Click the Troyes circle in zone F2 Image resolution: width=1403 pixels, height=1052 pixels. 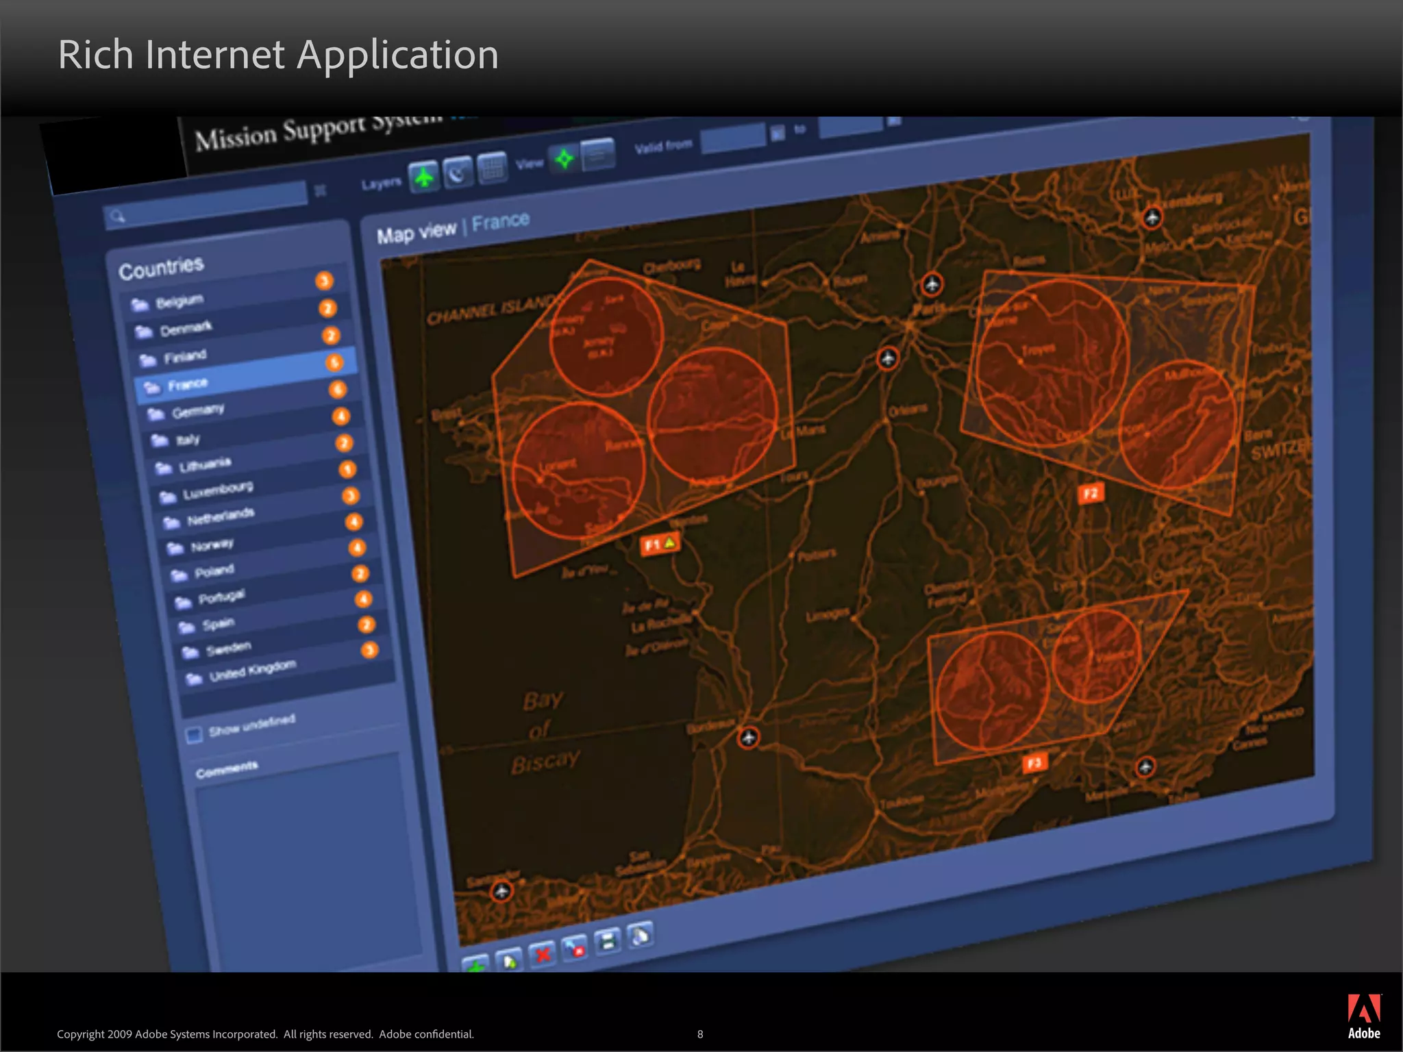pyautogui.click(x=1053, y=363)
